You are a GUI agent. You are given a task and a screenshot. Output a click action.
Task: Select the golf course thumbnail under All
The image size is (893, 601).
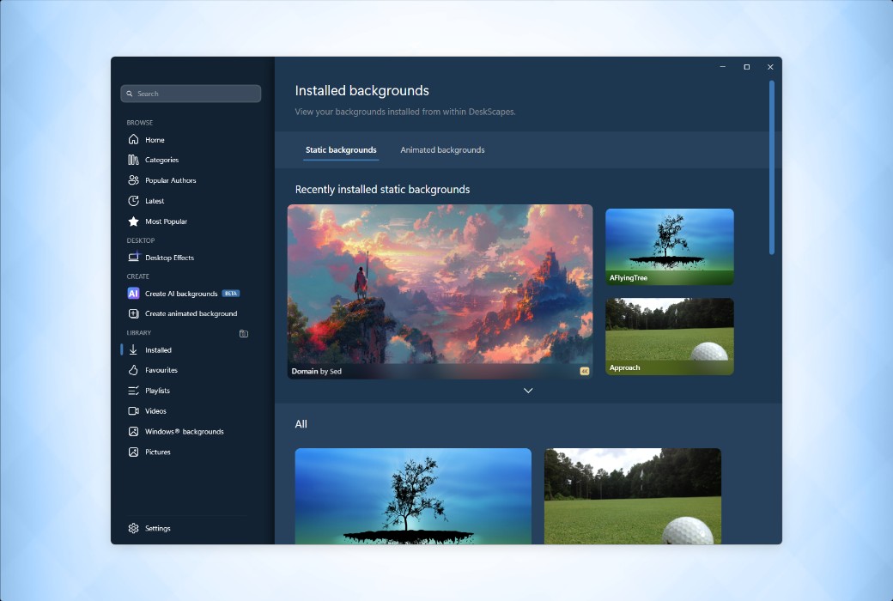point(632,495)
